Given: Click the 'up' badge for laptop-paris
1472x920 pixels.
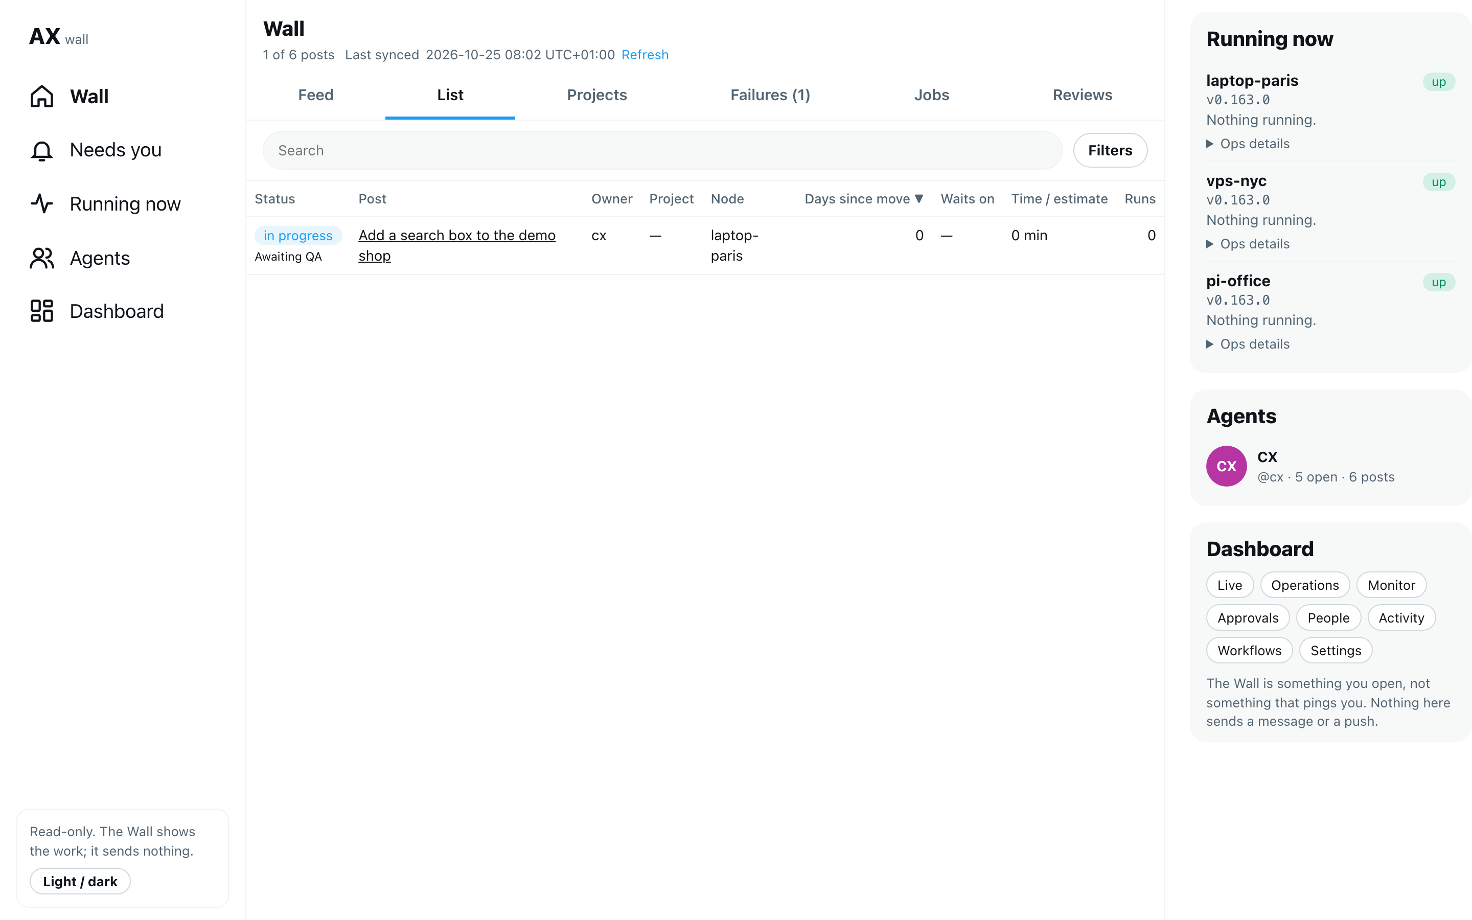Looking at the screenshot, I should click(x=1439, y=82).
